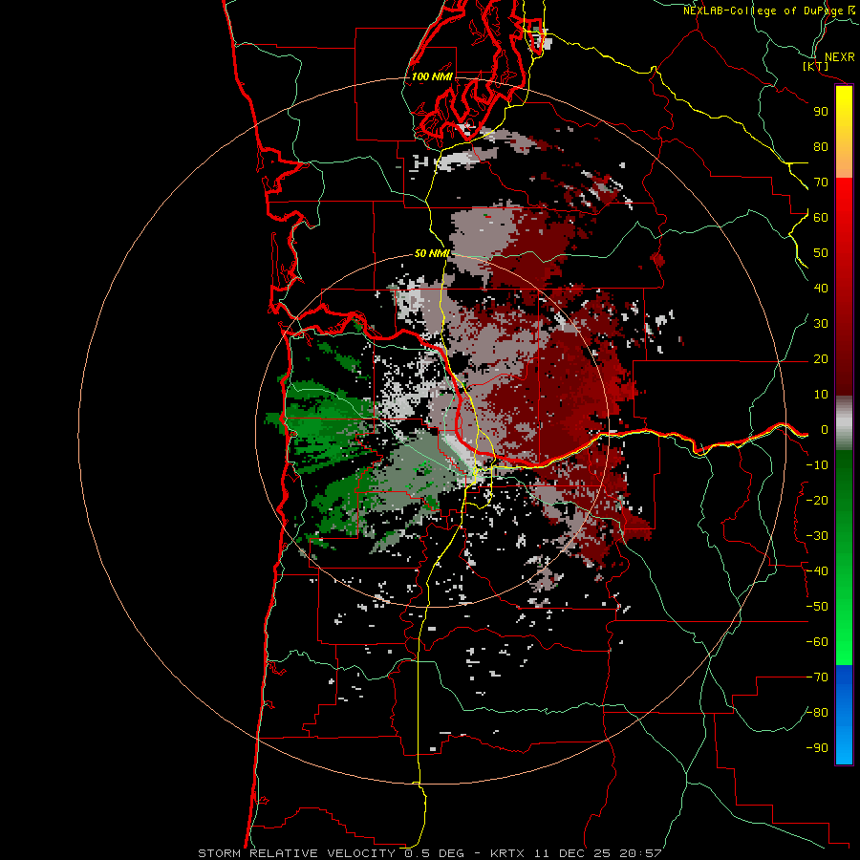Click the -80 value on velocity scale
860x860 pixels.
[x=817, y=713]
